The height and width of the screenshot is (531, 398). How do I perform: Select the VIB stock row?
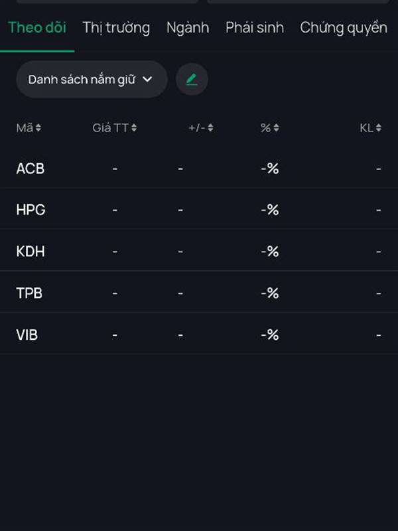coord(27,335)
